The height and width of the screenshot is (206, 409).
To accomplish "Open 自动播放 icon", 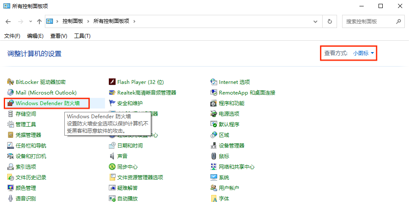I will coord(112,198).
